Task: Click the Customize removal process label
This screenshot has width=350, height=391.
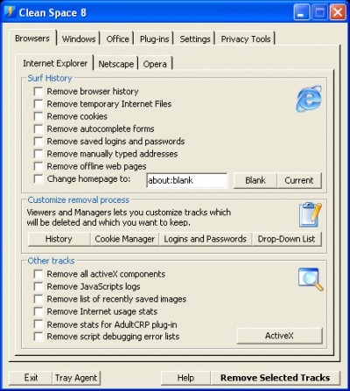Action: click(x=78, y=200)
